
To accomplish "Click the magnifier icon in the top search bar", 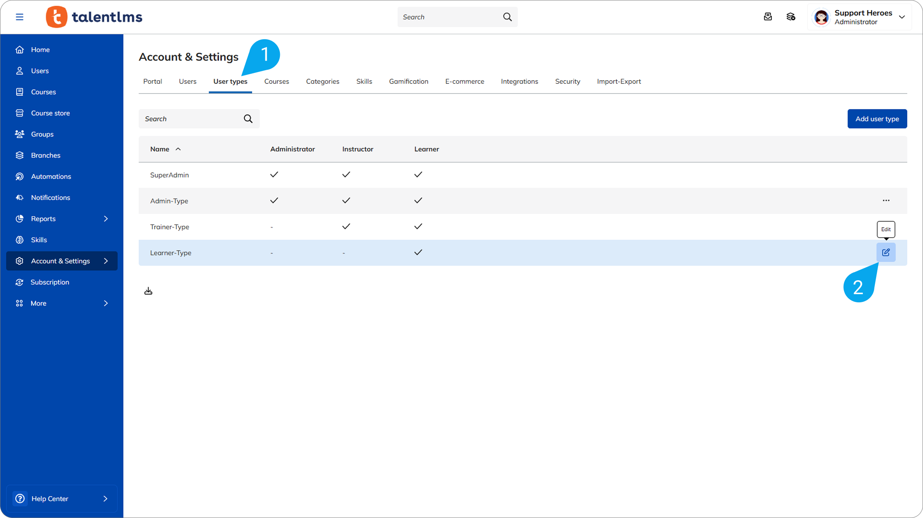I will [507, 17].
